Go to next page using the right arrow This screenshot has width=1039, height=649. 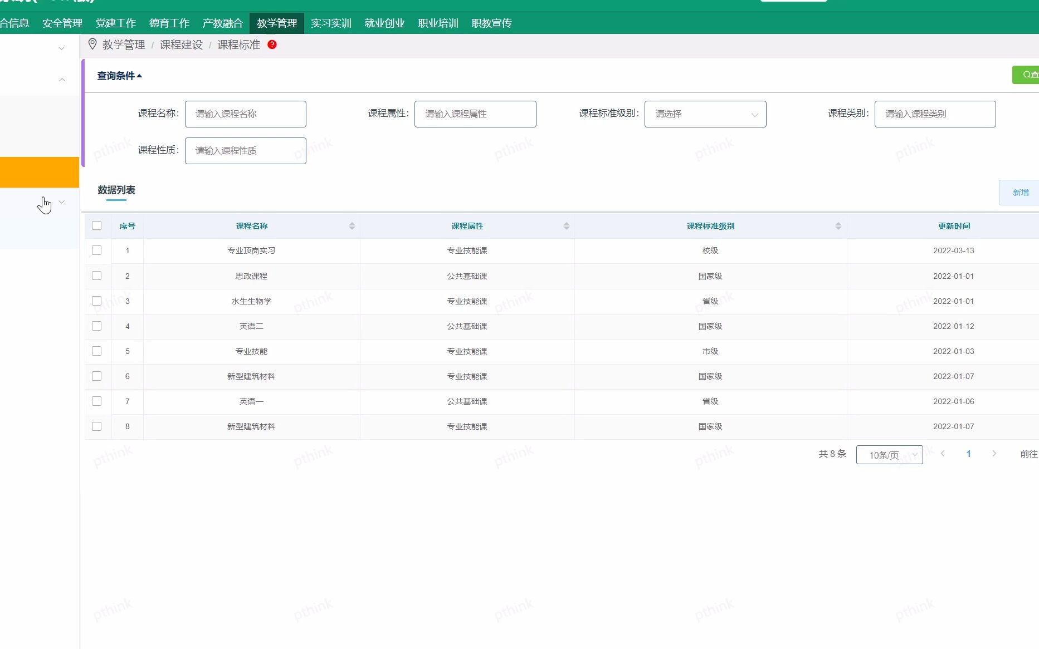[994, 454]
